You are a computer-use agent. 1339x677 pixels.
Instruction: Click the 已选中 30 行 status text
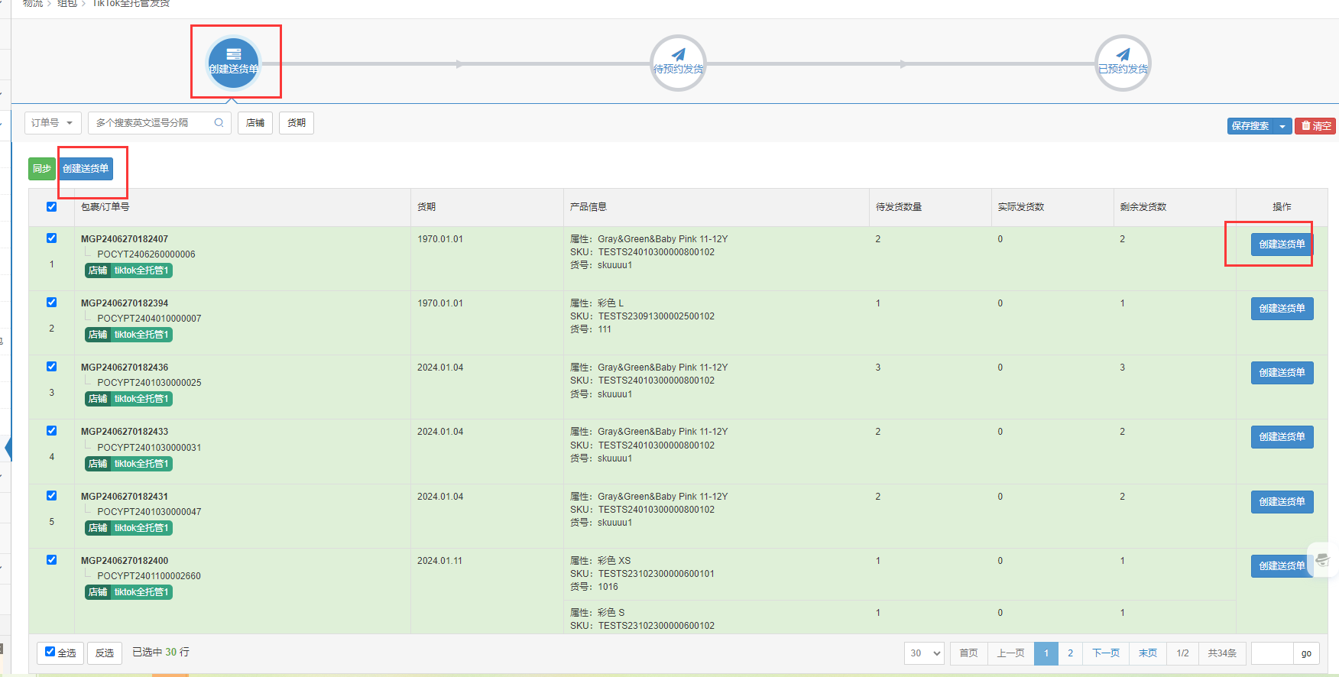point(160,653)
